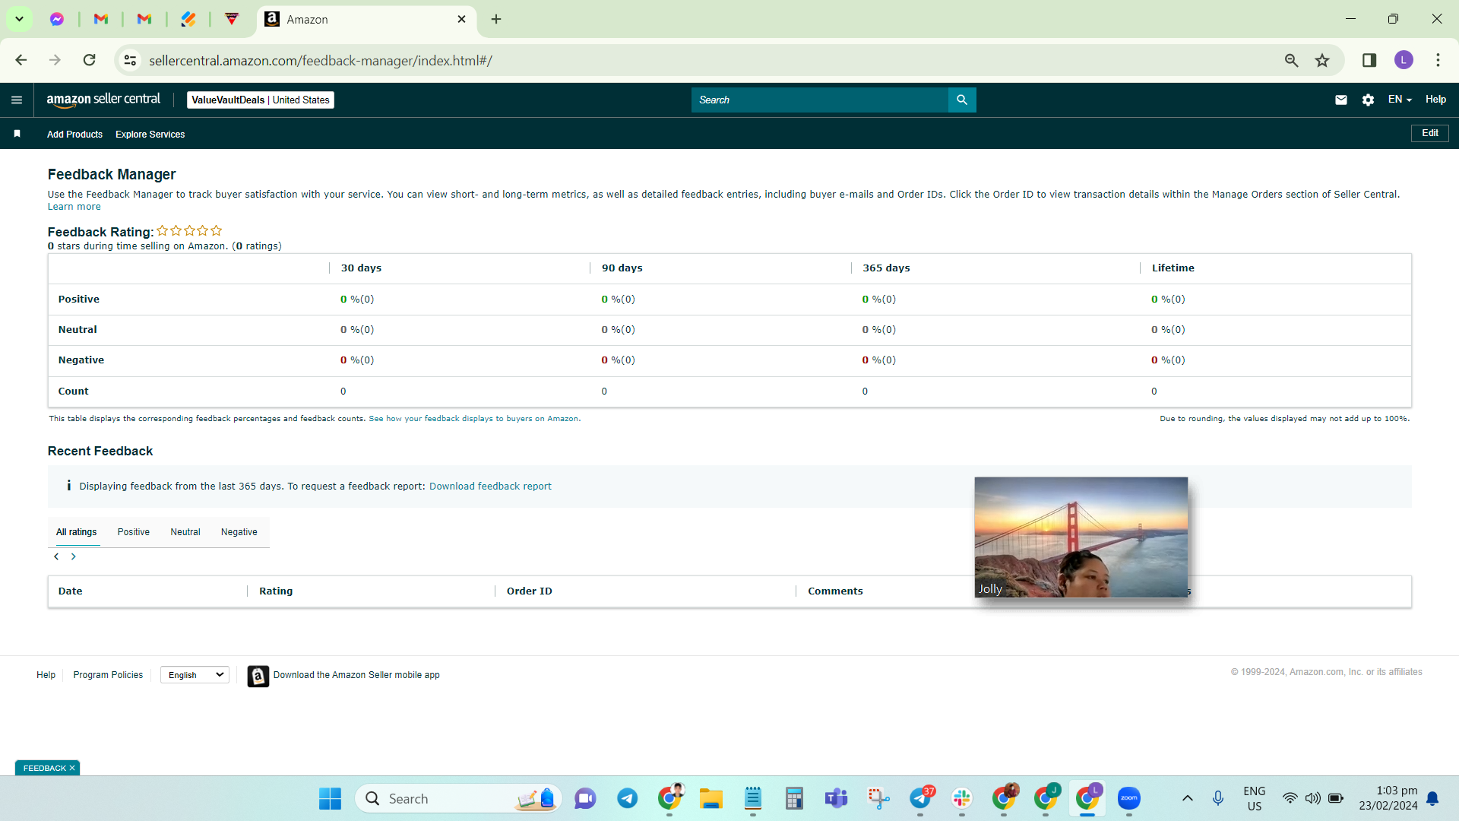Open File Explorer from taskbar

(x=711, y=798)
